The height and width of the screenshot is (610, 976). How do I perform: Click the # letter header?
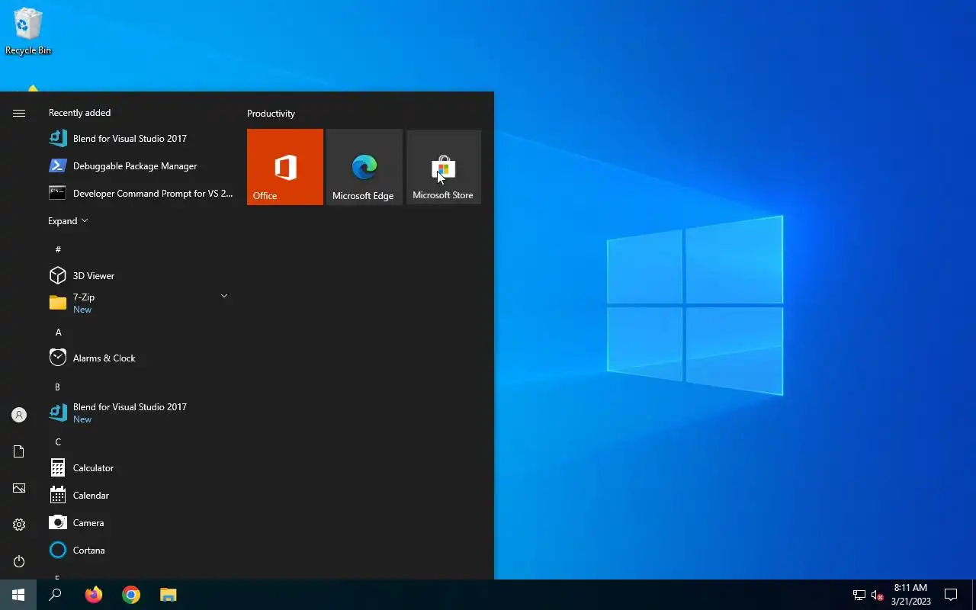click(x=58, y=249)
